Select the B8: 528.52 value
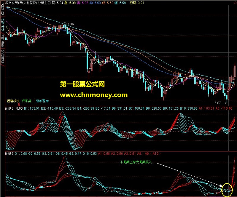237x197 pixels. point(154,108)
